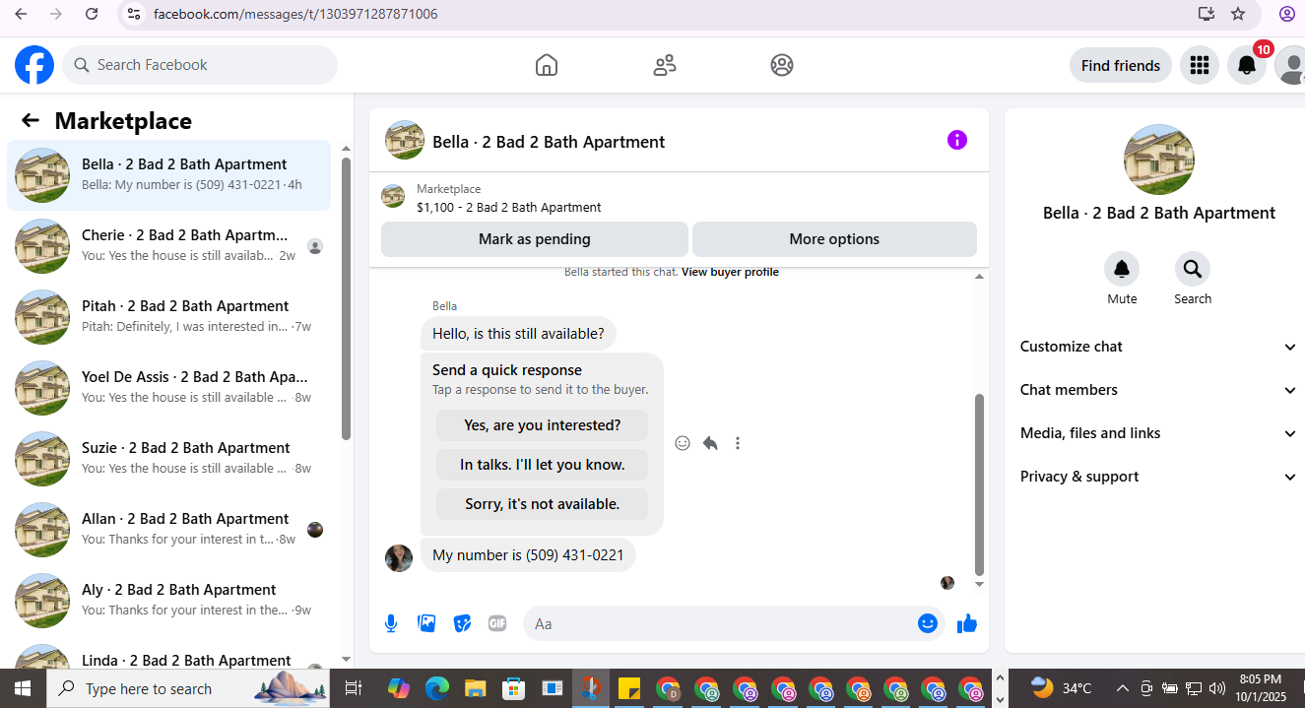Image resolution: width=1305 pixels, height=708 pixels.
Task: Click the Aa message input box
Action: pos(721,623)
